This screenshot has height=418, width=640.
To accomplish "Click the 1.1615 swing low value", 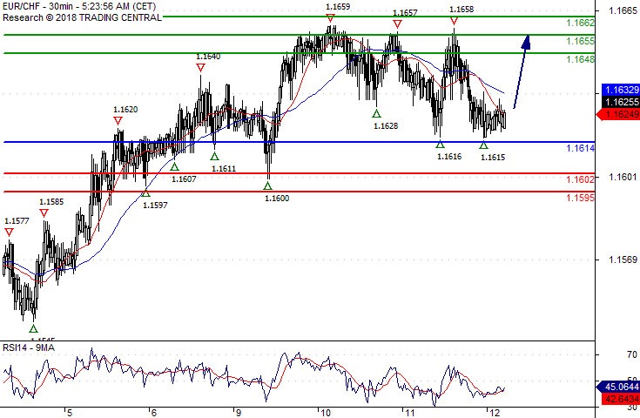I will coord(493,157).
